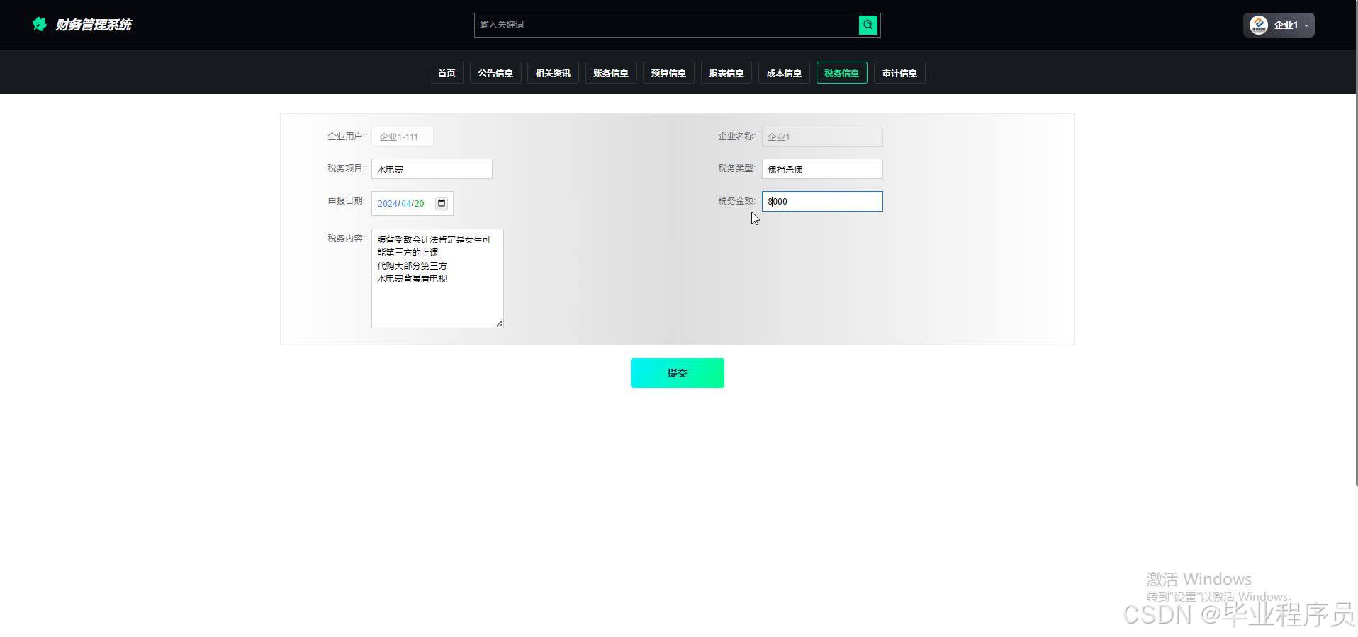
Task: Click the 税务类型 input field
Action: click(x=822, y=169)
